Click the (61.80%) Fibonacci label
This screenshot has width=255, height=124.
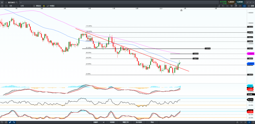click(89, 48)
